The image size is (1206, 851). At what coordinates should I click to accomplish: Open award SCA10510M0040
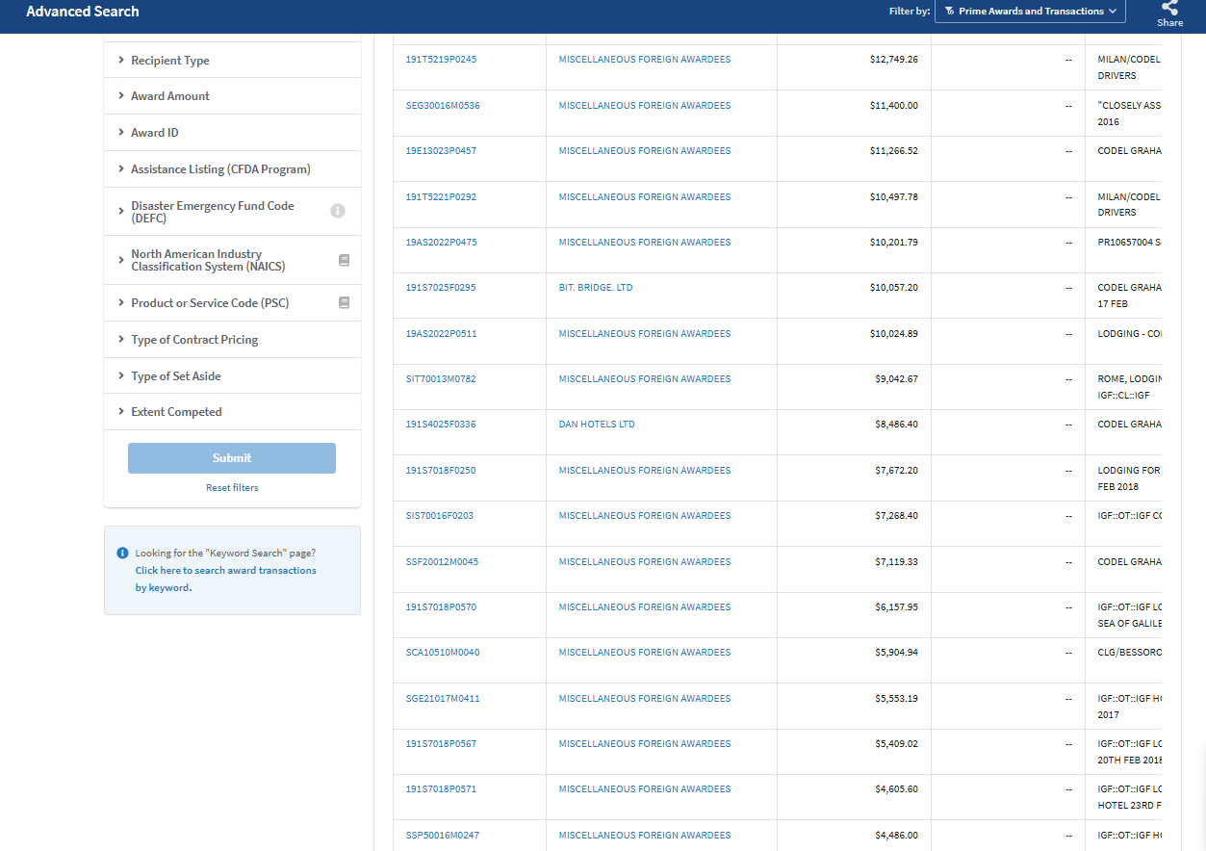(442, 653)
